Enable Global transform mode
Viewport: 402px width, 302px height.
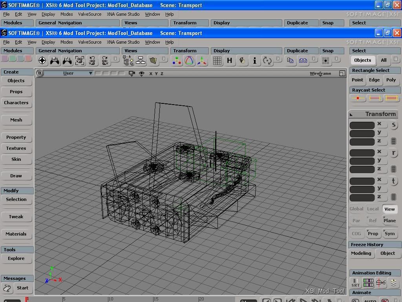pyautogui.click(x=356, y=209)
